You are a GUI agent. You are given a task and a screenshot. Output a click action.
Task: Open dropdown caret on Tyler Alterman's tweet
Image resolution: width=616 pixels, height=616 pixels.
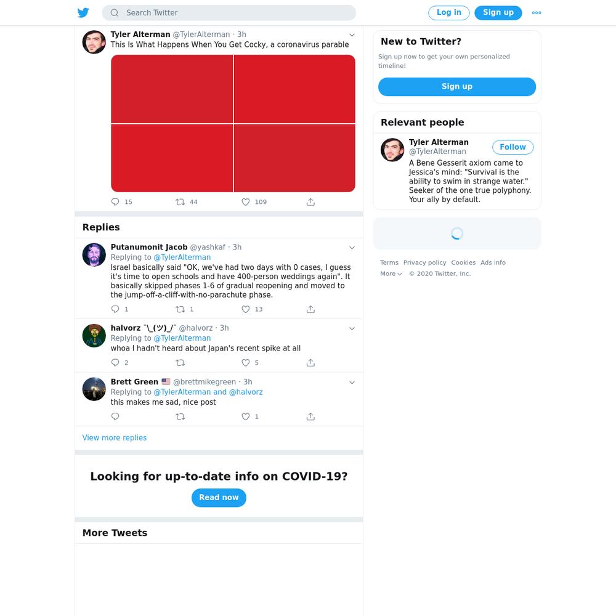[x=352, y=35]
